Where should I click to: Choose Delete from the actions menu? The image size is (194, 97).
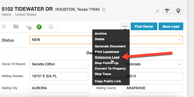[x=99, y=39]
